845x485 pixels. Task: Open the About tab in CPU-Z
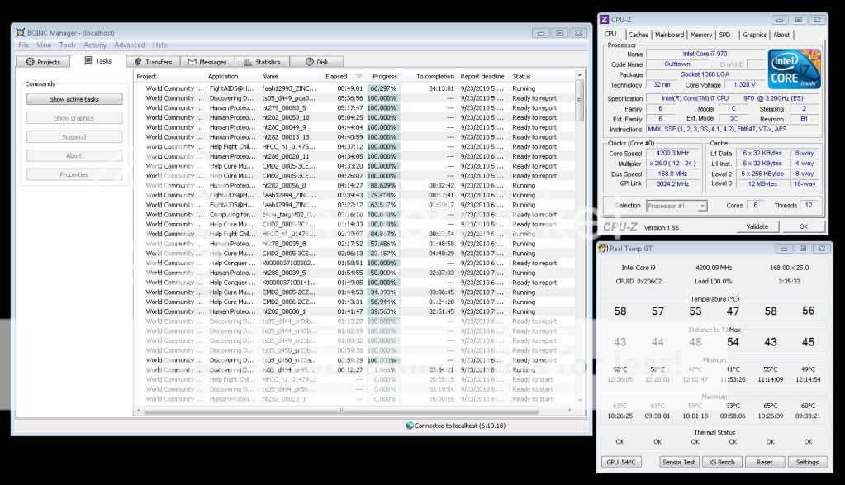[781, 35]
